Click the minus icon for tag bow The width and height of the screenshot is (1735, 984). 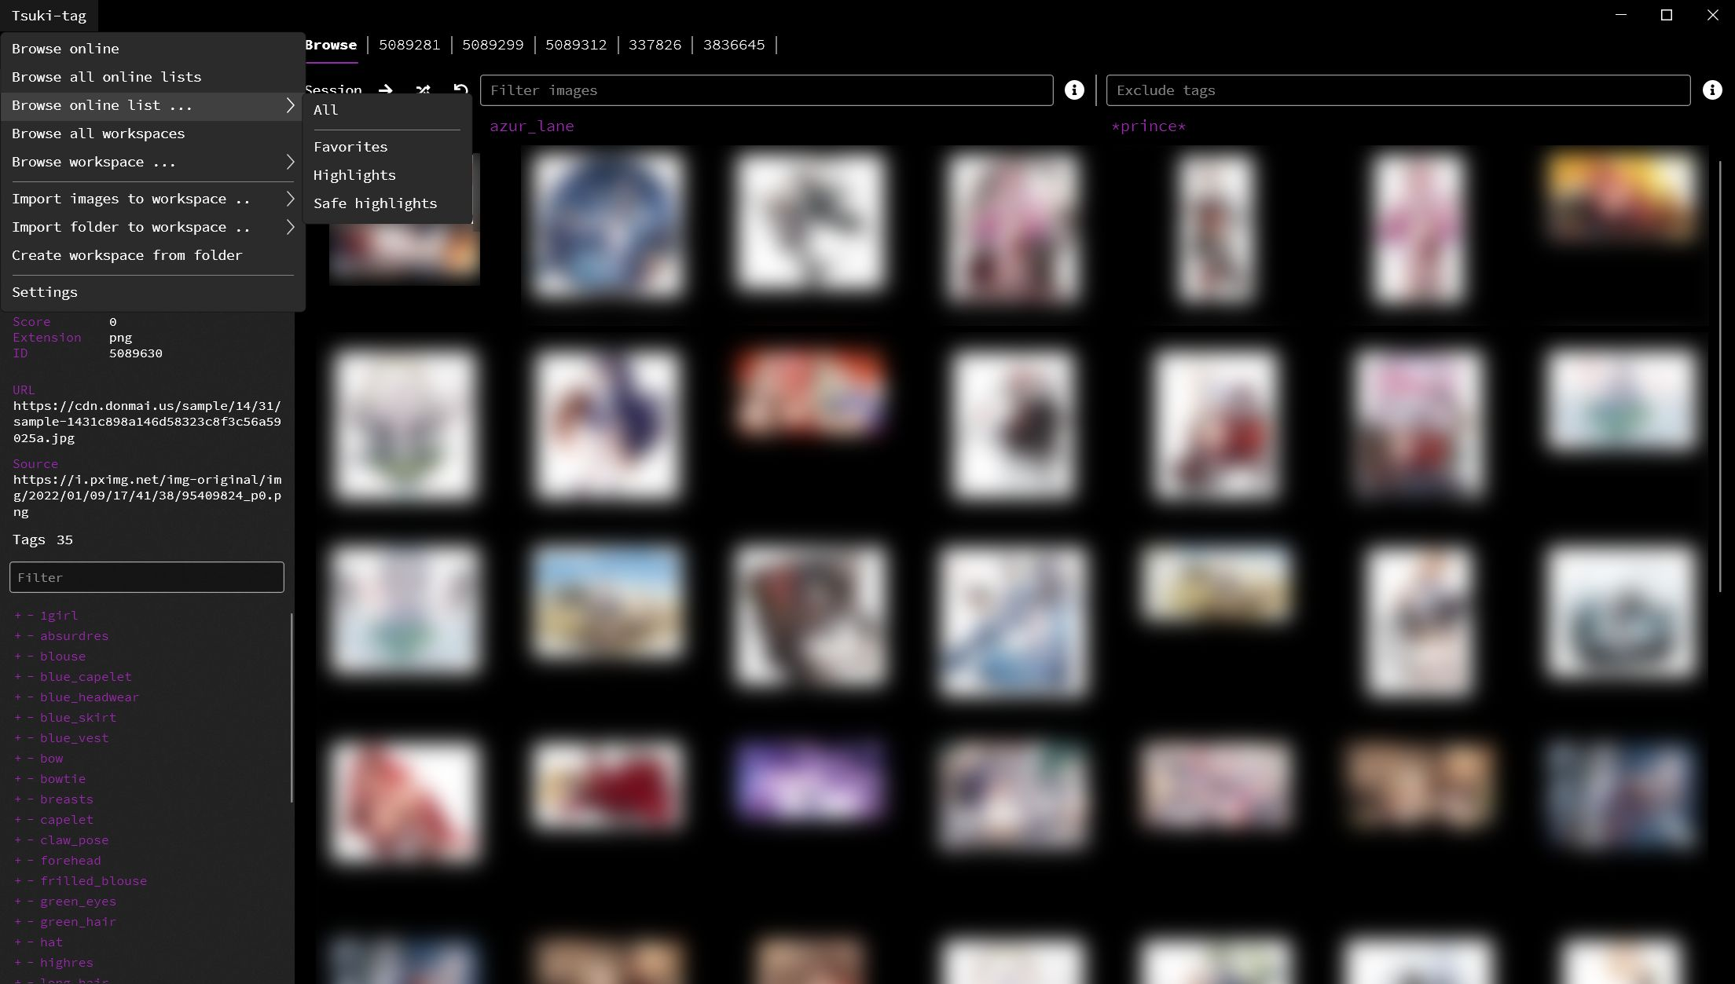(31, 759)
